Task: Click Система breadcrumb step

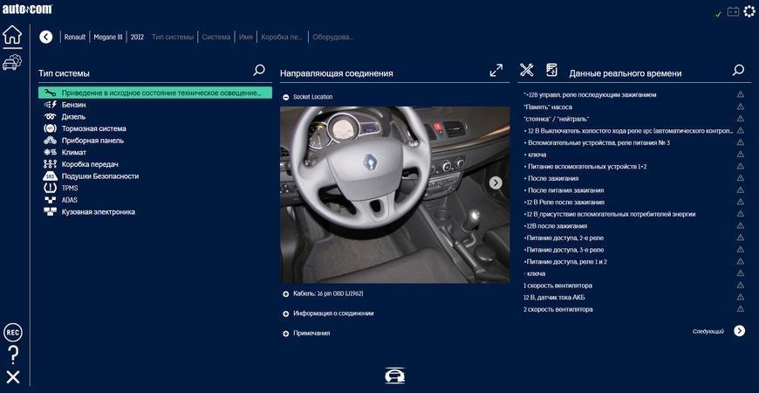Action: [x=215, y=37]
